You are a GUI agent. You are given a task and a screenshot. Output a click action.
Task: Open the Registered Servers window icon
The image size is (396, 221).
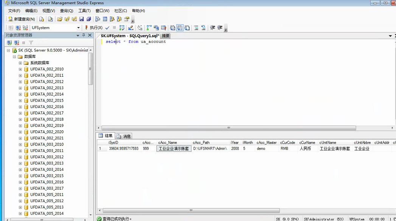tap(98, 19)
